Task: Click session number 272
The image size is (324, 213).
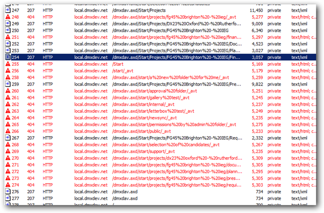Action: [x=15, y=172]
